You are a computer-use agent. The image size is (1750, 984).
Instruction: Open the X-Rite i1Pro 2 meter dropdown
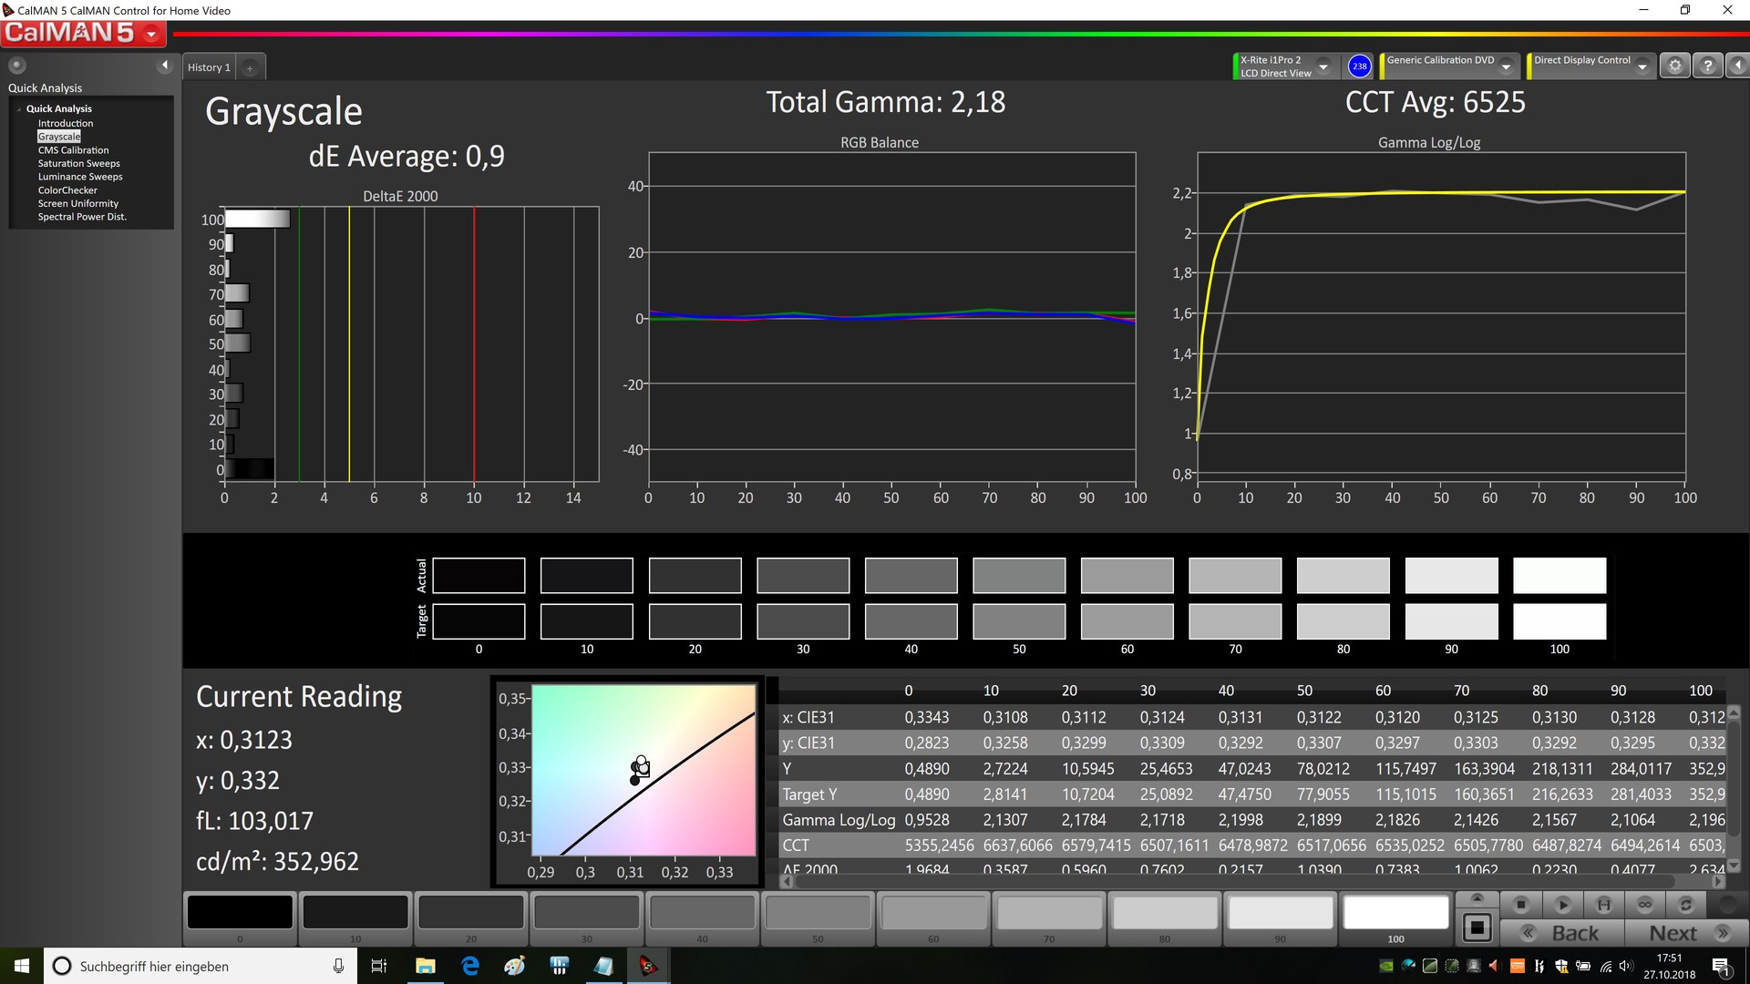coord(1323,67)
